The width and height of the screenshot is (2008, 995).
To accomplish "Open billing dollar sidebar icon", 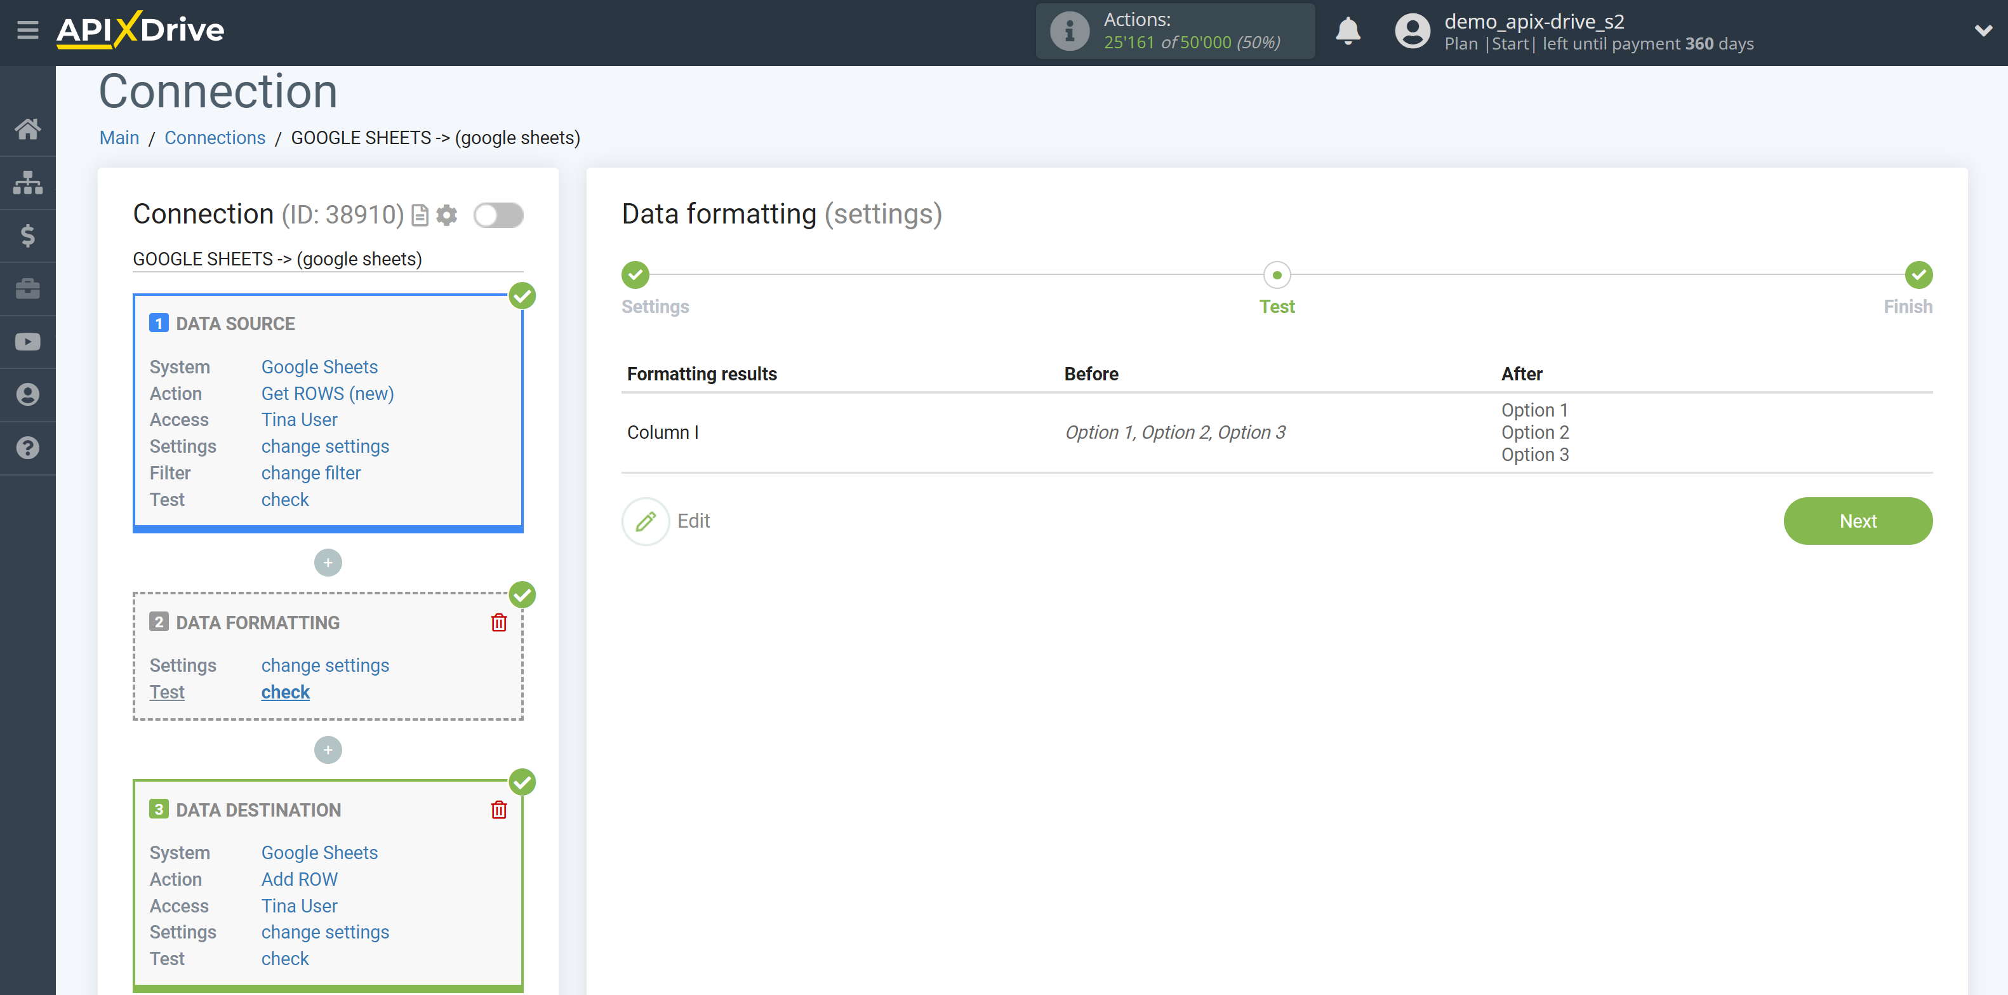I will 28,236.
